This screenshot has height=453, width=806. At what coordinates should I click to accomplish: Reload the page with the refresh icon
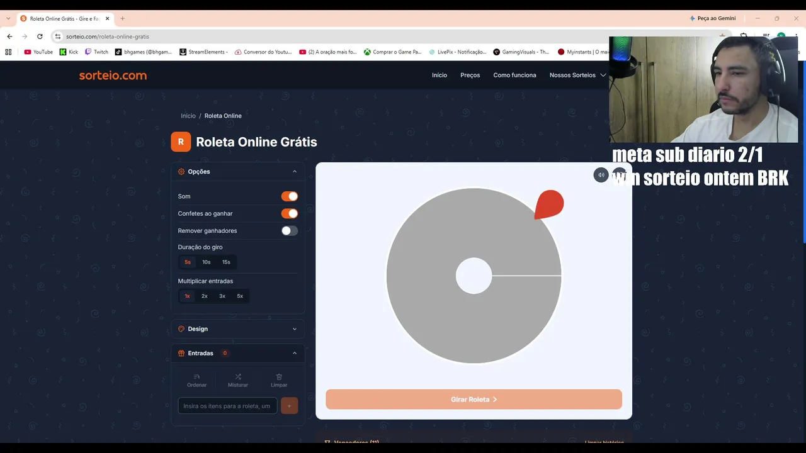40,36
